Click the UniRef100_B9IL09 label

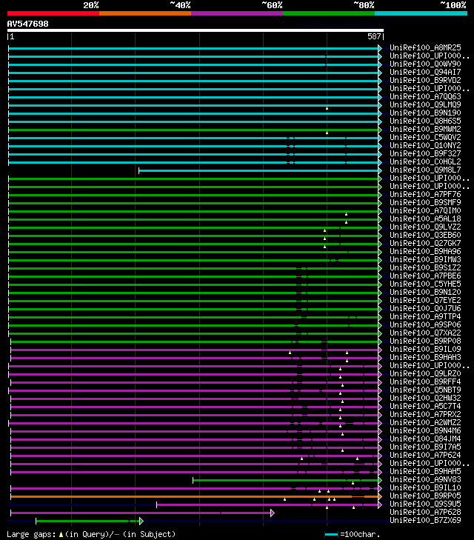click(x=425, y=349)
